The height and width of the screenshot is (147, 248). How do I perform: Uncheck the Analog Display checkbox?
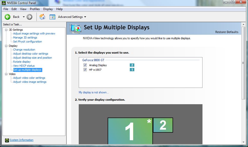point(85,65)
